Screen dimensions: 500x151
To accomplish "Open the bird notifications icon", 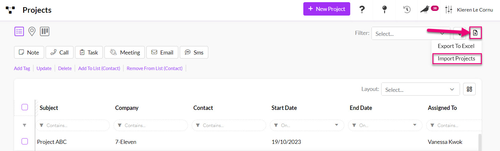I will [x=425, y=9].
